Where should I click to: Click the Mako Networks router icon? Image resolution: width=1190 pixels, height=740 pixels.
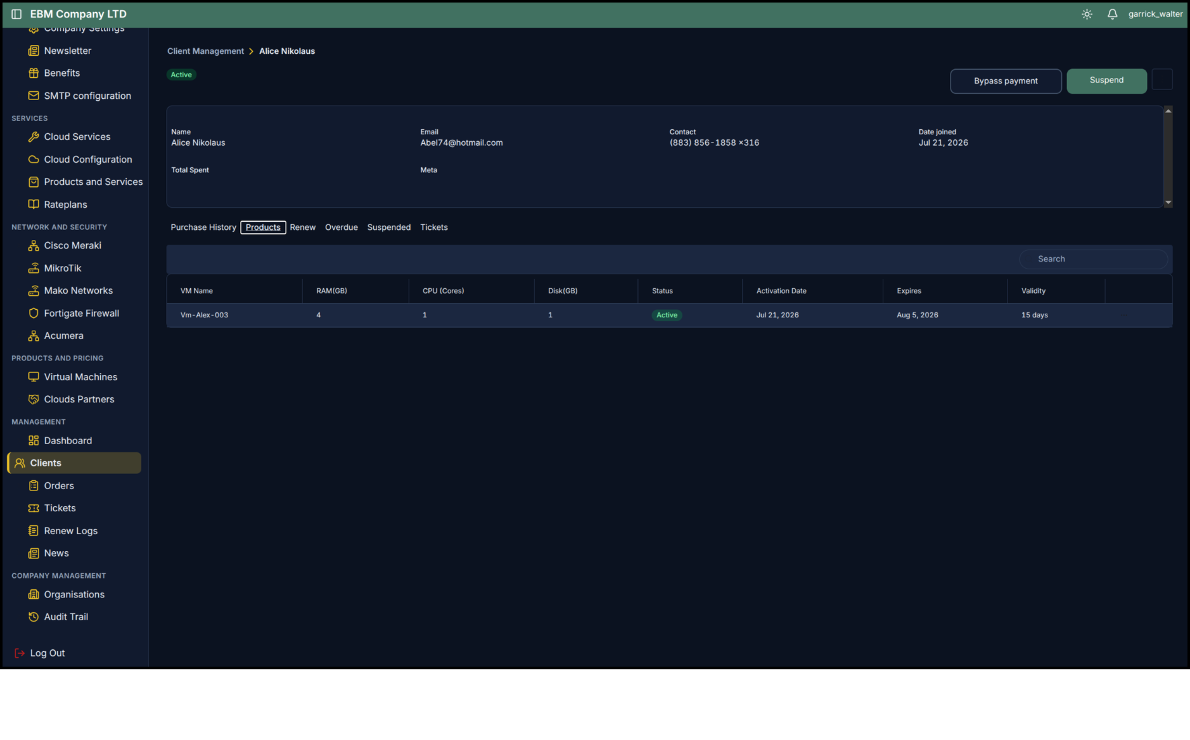(x=34, y=291)
